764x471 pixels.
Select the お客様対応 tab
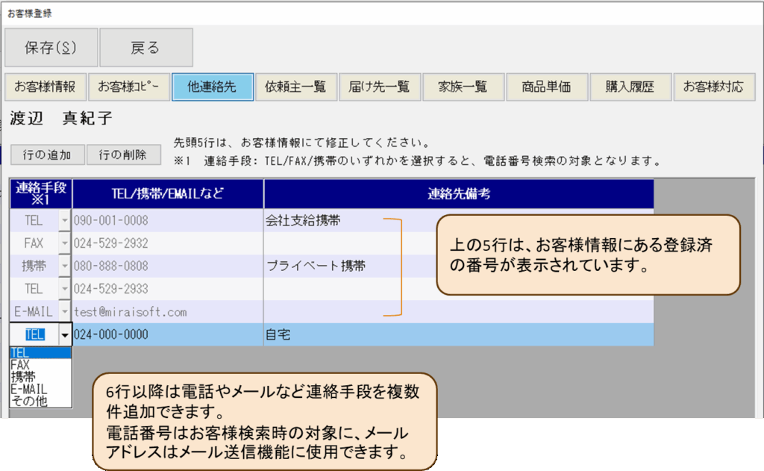(714, 87)
